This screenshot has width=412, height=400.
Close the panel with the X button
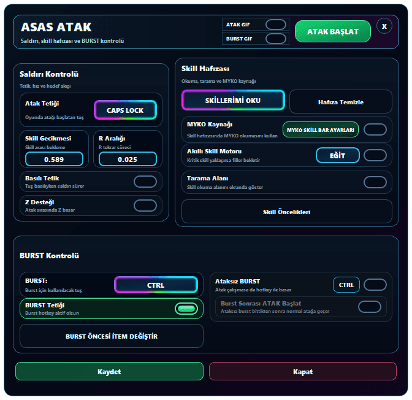click(x=384, y=26)
